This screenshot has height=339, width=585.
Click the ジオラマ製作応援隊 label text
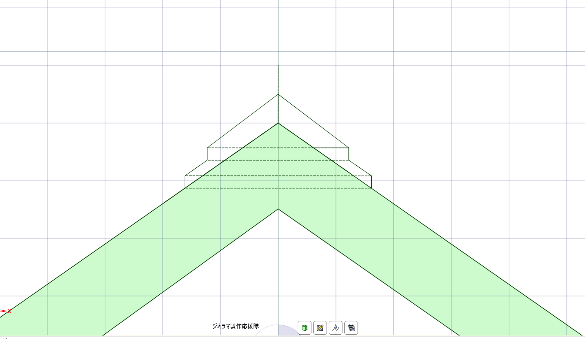(x=235, y=326)
